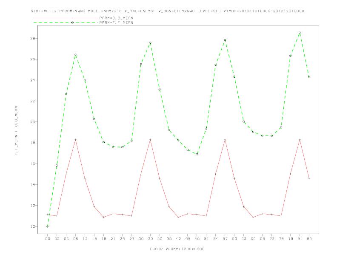Image resolution: width=337 pixels, height=260 pixels.
Task: Click x-axis tick label 00
Action: tap(48, 239)
